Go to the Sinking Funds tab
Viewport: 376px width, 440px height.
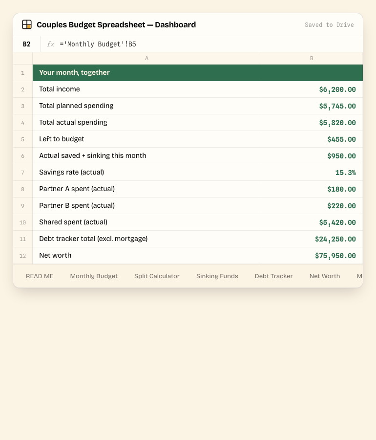coord(217,276)
